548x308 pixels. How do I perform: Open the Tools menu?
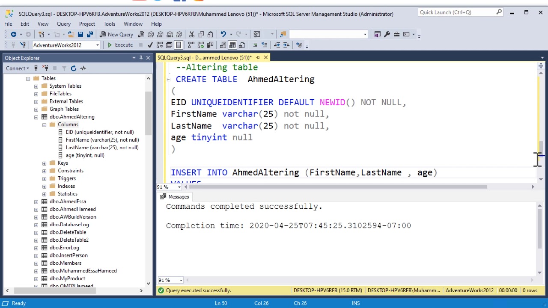(109, 24)
